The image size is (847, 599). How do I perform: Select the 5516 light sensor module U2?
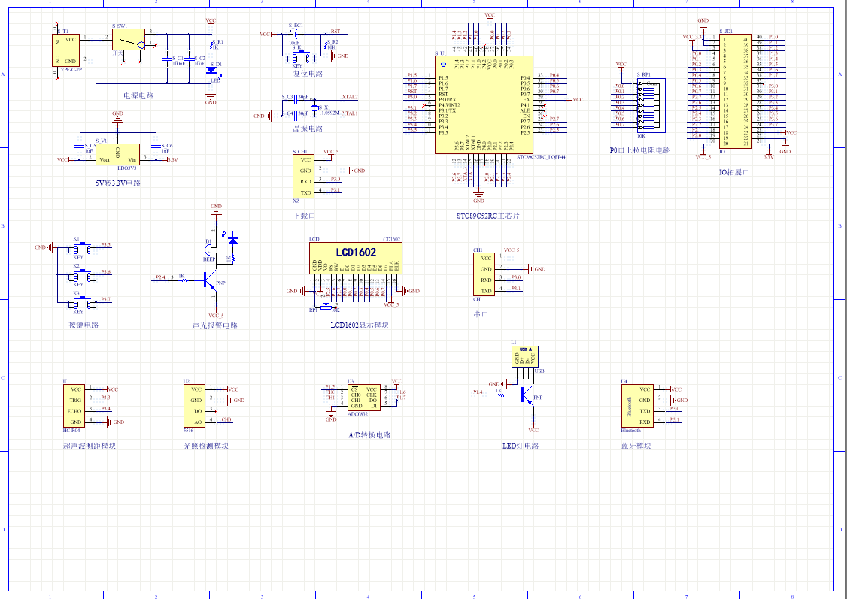(194, 406)
